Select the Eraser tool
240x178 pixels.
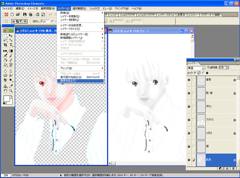[6, 65]
